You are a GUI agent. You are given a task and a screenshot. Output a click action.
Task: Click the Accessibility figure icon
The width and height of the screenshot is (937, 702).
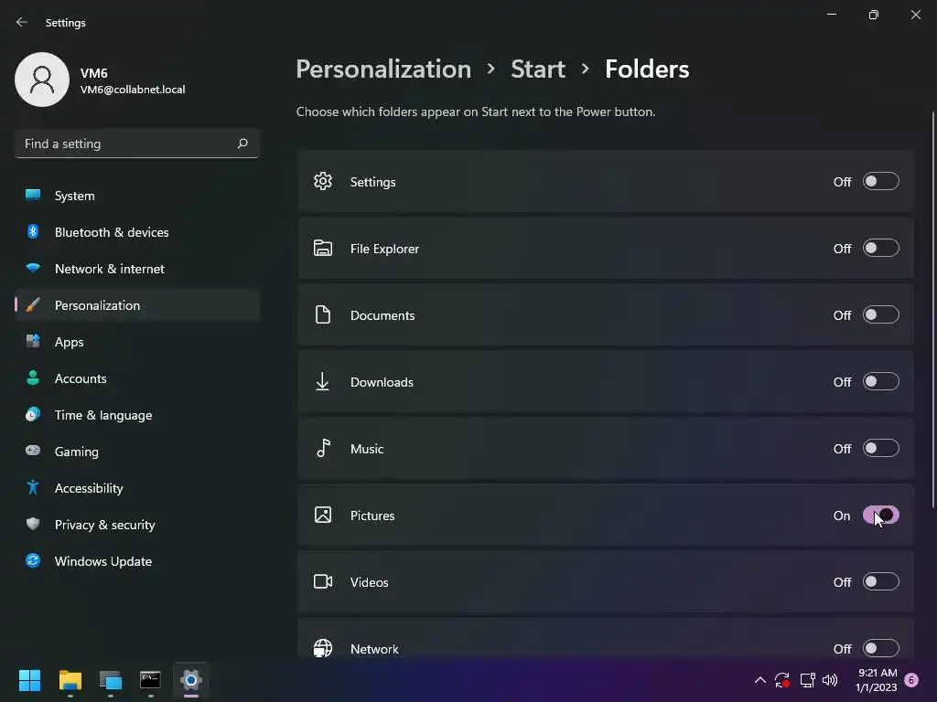(33, 488)
